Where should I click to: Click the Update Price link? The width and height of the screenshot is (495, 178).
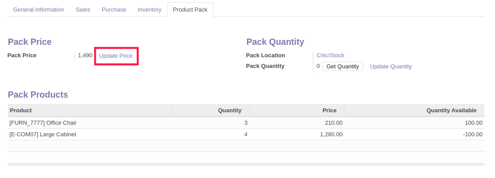pyautogui.click(x=116, y=56)
